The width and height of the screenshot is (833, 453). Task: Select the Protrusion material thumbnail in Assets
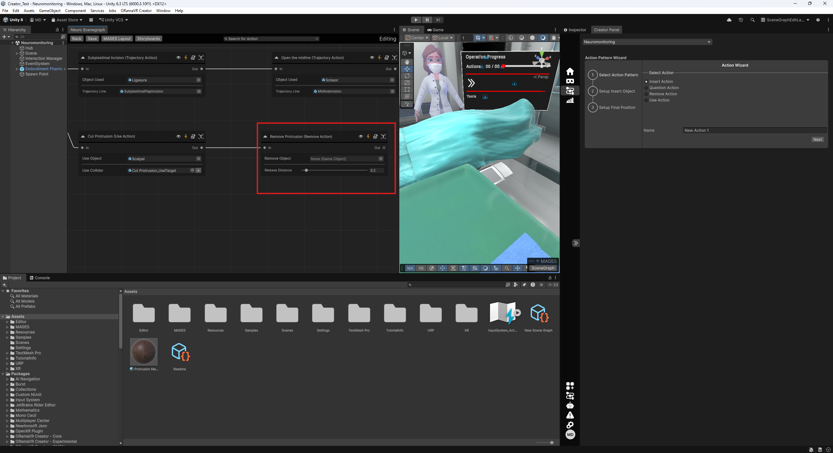[144, 352]
